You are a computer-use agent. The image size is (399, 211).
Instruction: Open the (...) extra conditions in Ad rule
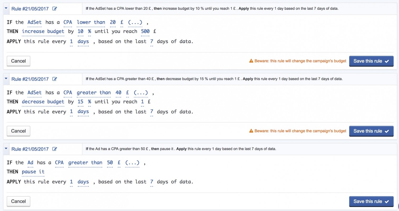coord(132,163)
